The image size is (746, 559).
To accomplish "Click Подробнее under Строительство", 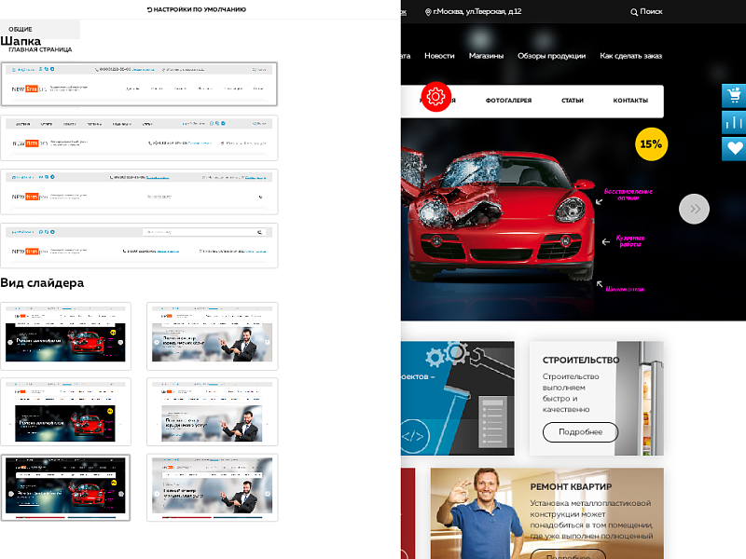I will [x=579, y=432].
